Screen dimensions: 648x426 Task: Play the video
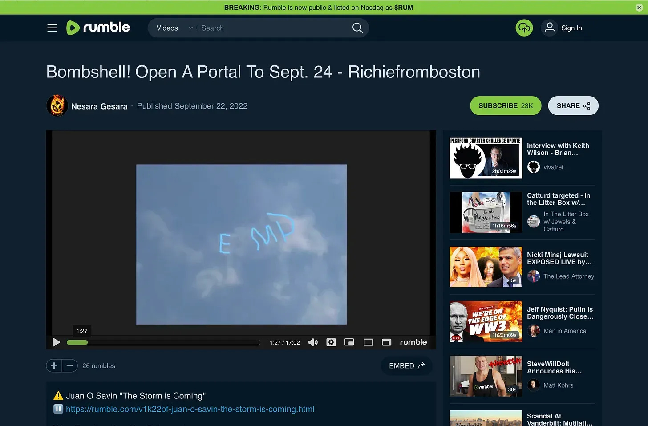(x=57, y=342)
